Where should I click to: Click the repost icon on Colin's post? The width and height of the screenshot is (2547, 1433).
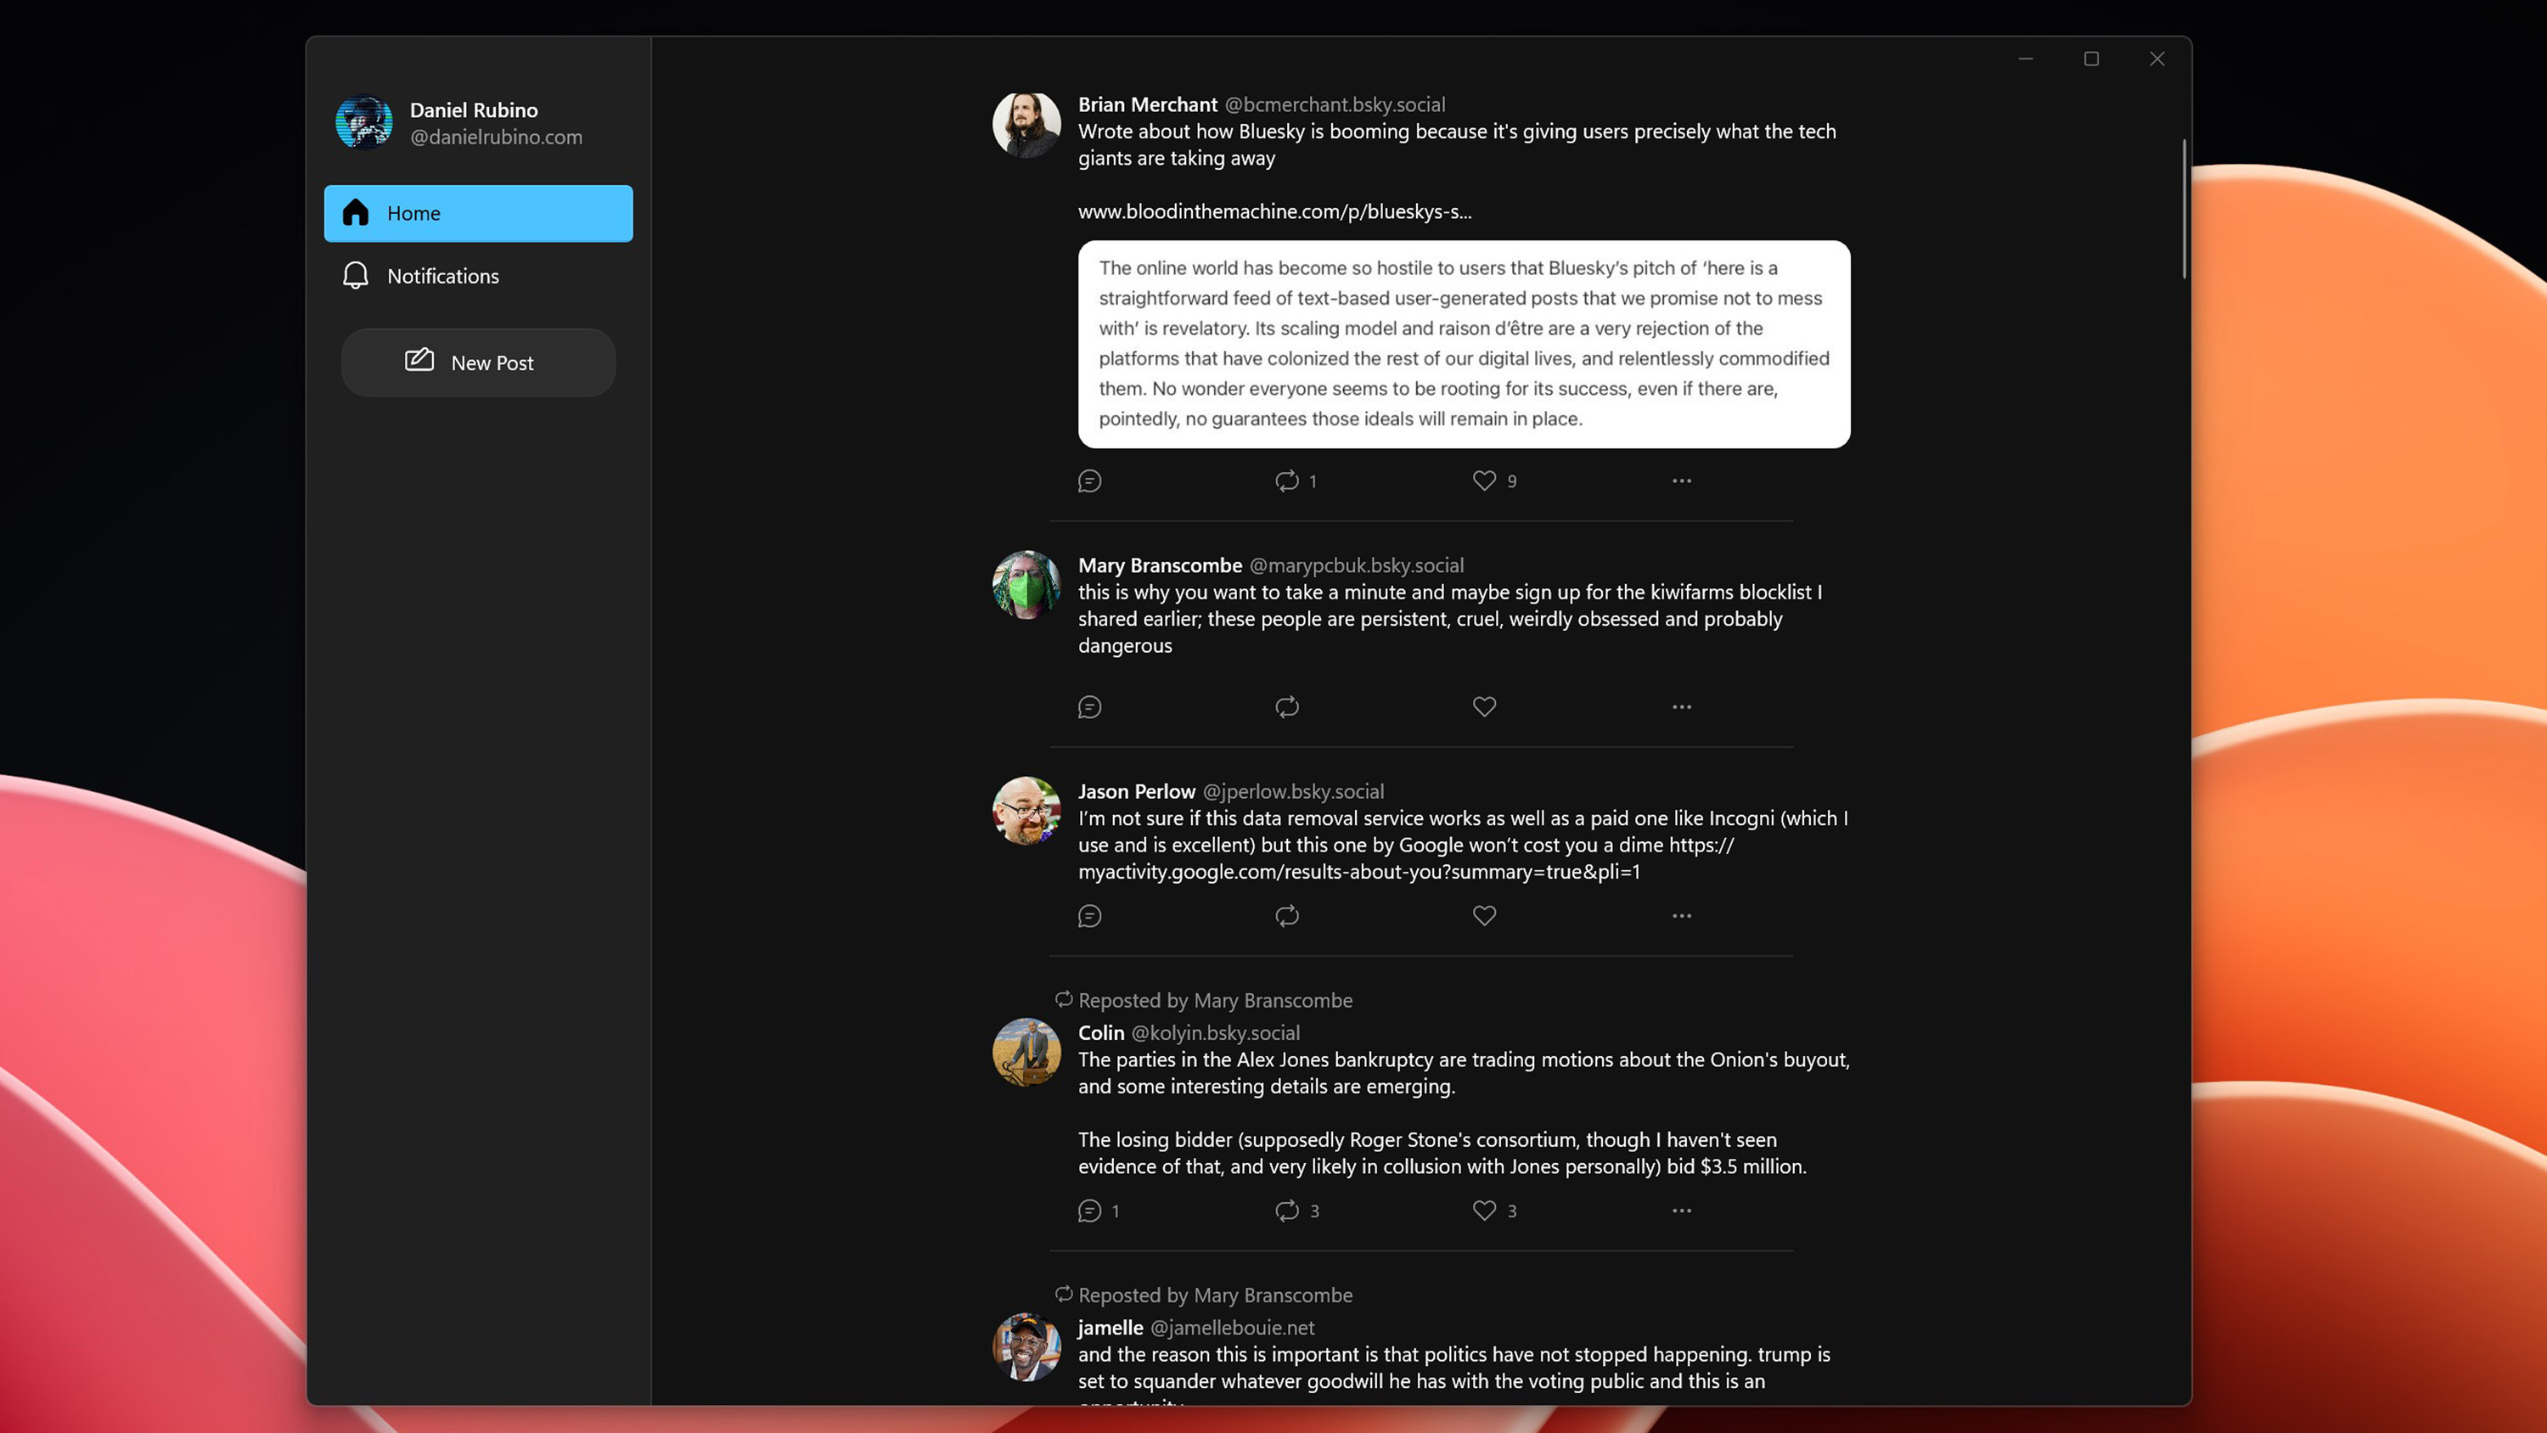pyautogui.click(x=1287, y=1209)
